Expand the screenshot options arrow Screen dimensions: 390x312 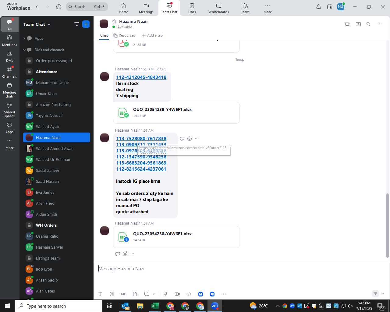click(x=154, y=294)
